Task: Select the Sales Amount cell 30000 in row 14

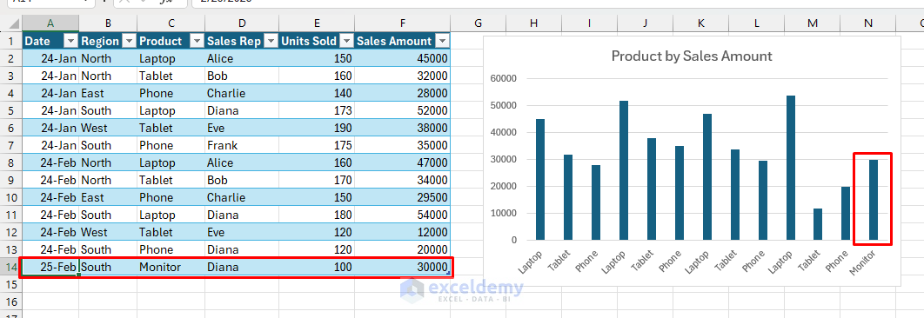Action: [403, 267]
